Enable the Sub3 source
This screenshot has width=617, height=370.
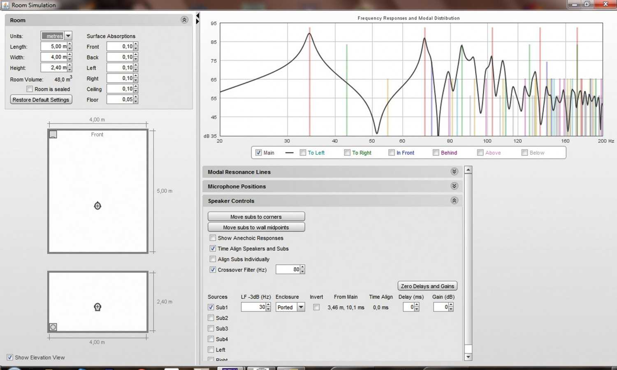tap(211, 328)
